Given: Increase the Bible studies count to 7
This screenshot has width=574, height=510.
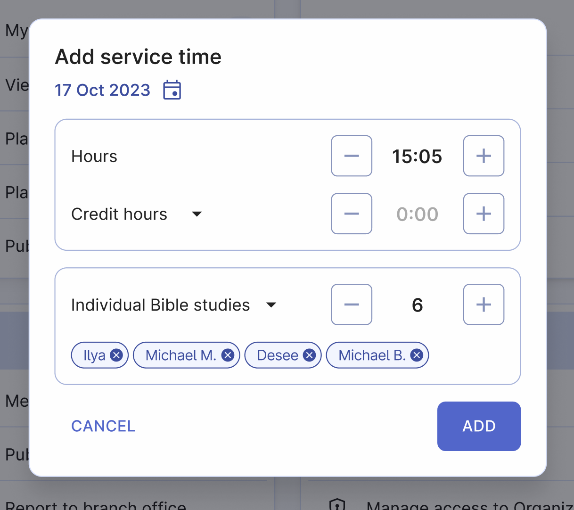Looking at the screenshot, I should click(x=484, y=304).
